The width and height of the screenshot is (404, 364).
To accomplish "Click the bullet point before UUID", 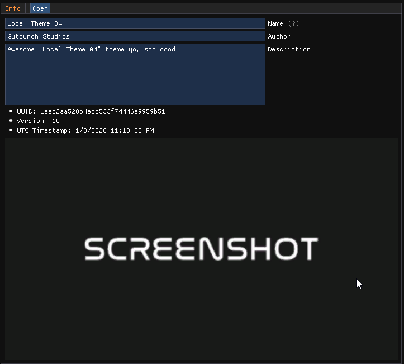I will coord(11,111).
